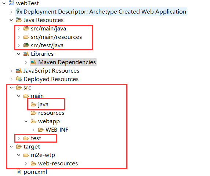Click the src folder icon
Screen dimensions: 210x176
[19, 88]
